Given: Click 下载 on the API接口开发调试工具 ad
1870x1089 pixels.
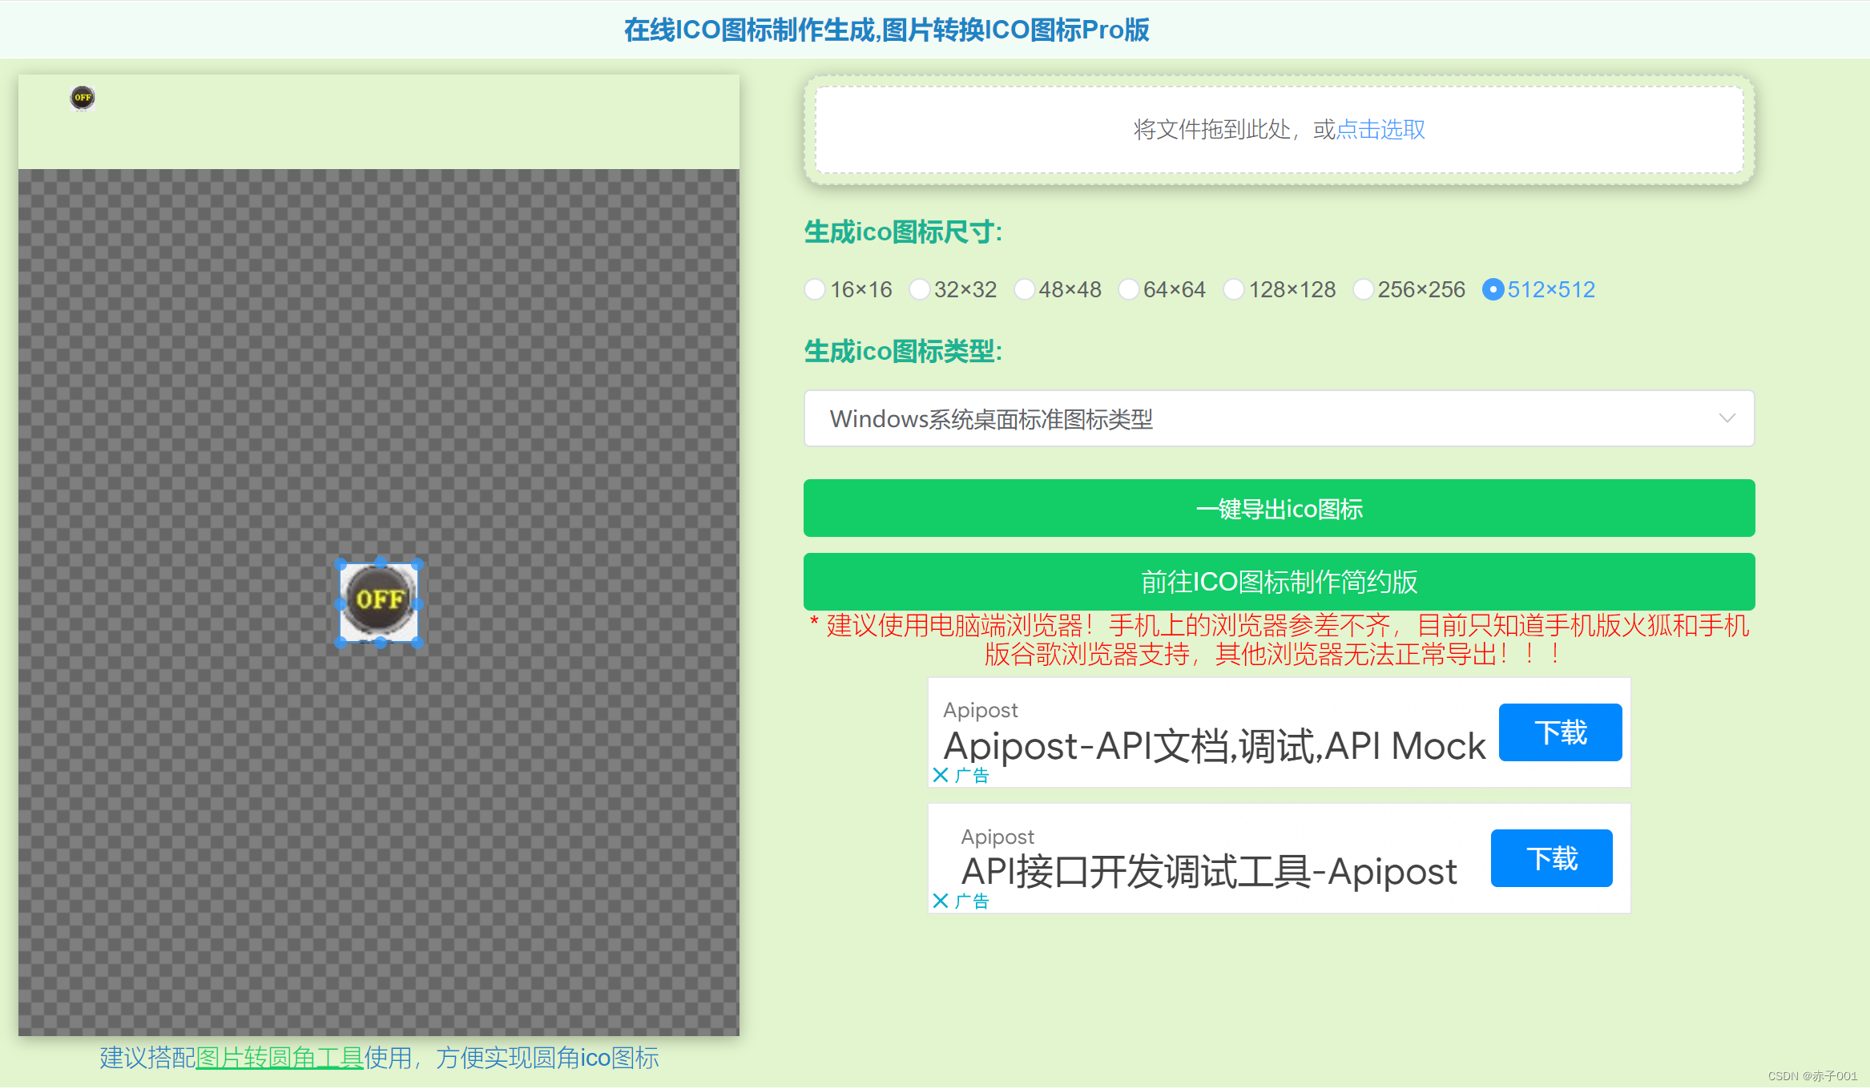Looking at the screenshot, I should pos(1551,858).
